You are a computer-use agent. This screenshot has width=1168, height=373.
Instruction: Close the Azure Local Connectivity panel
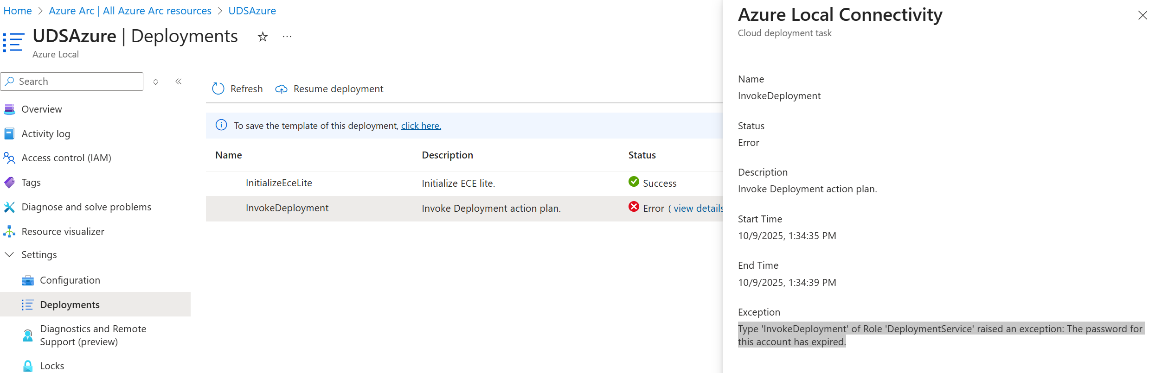point(1143,15)
